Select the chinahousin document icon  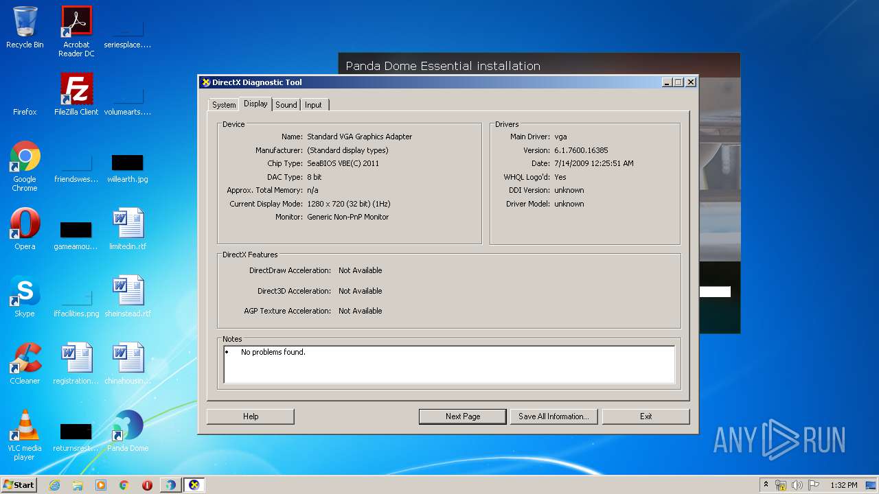(x=128, y=364)
